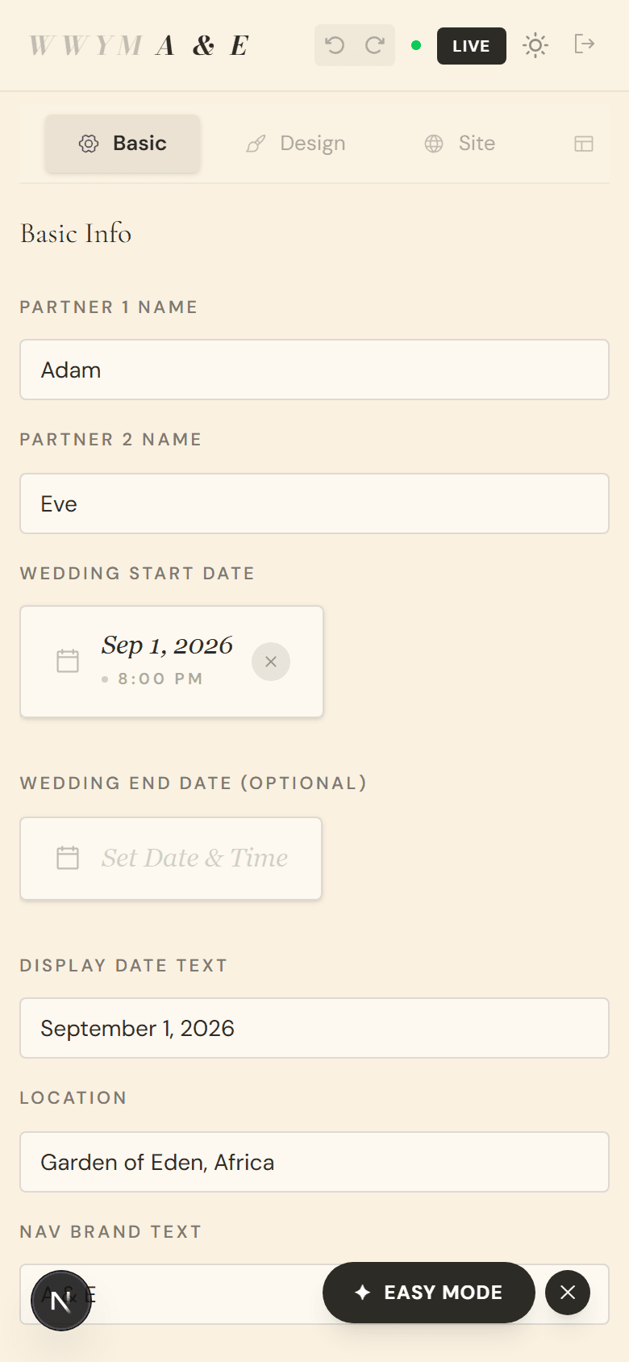
Task: Open the Set Date & Time picker
Action: tap(170, 858)
